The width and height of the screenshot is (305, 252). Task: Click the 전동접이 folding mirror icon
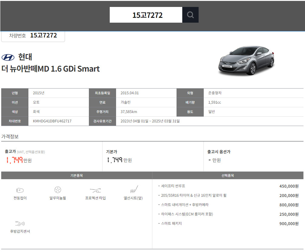pyautogui.click(x=20, y=190)
